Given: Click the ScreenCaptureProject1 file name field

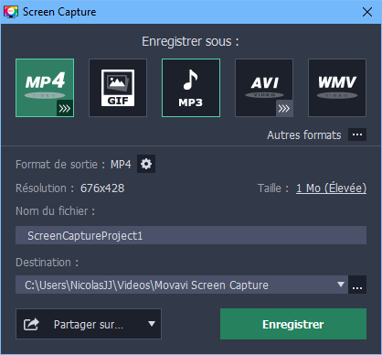Looking at the screenshot, I should [191, 235].
